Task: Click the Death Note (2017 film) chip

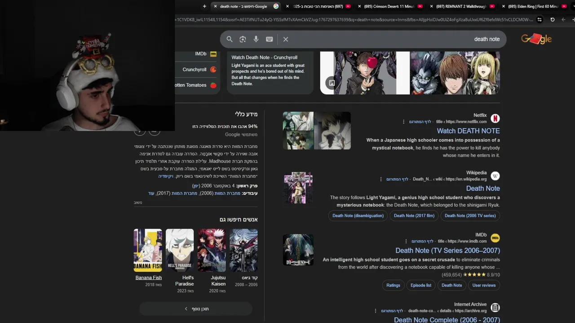Action: coord(414,216)
